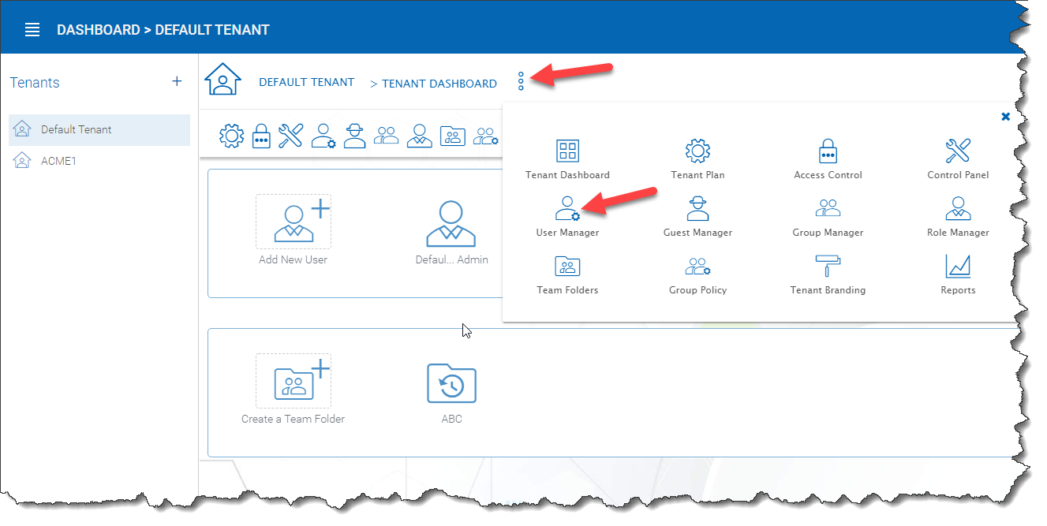Open the ABC team folder

(451, 393)
